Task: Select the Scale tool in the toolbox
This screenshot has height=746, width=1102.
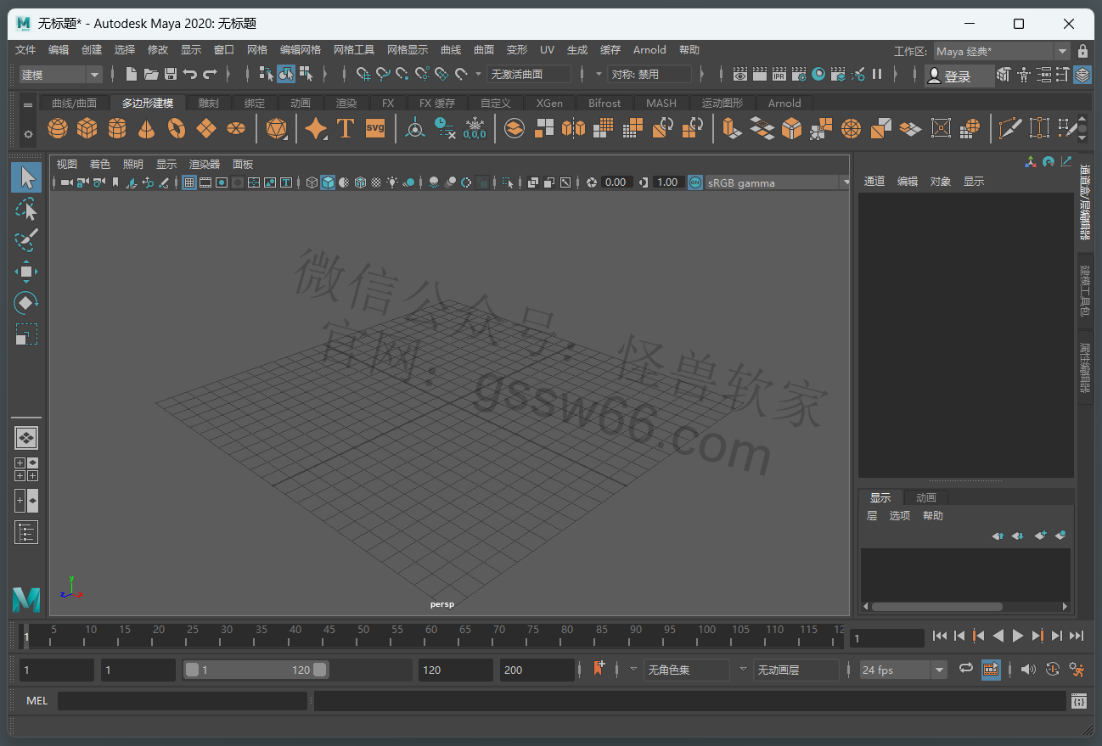Action: pyautogui.click(x=26, y=334)
